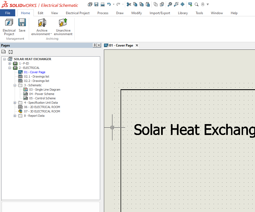This screenshot has height=212, width=255.
Task: Switch to the Import/Export ribbon tab
Action: [x=160, y=13]
